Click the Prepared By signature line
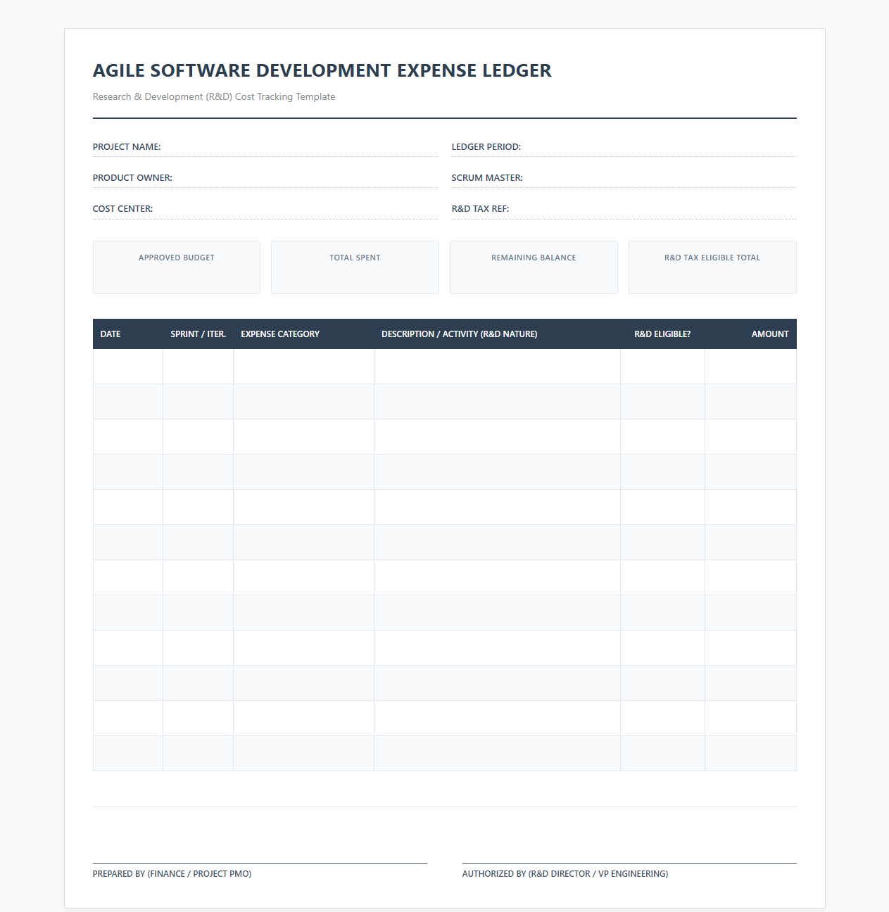Image resolution: width=889 pixels, height=912 pixels. 260,863
